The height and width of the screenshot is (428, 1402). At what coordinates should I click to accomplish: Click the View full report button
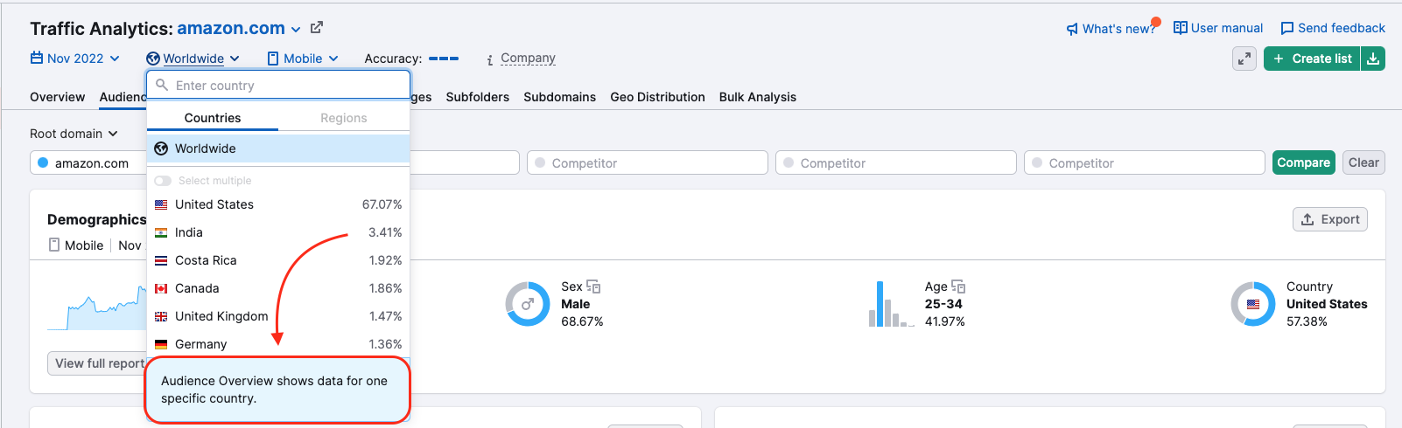97,363
